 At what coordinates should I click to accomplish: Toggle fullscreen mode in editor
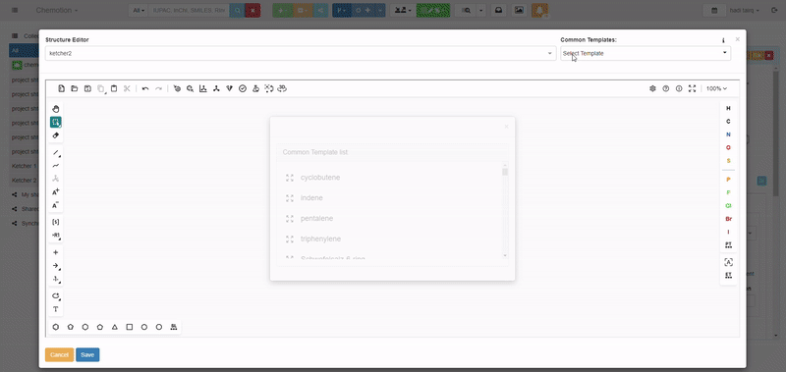tap(693, 88)
